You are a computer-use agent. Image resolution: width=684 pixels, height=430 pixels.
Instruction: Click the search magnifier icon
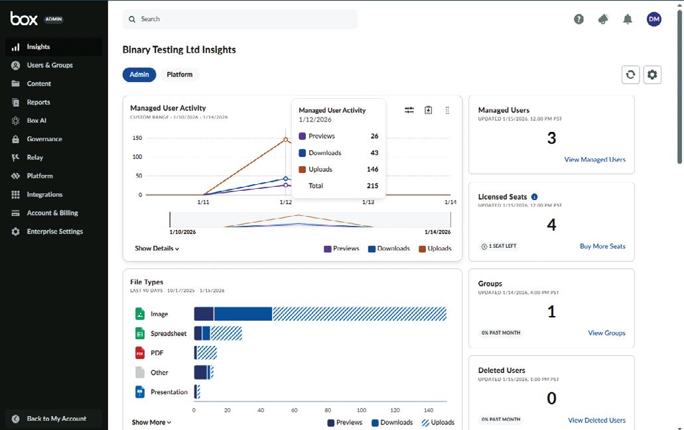point(132,19)
